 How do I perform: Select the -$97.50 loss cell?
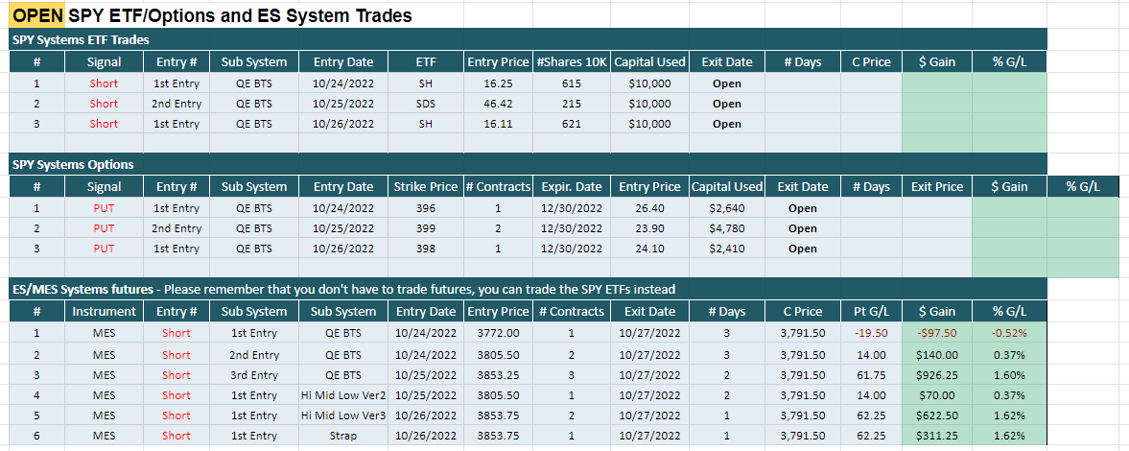[936, 333]
